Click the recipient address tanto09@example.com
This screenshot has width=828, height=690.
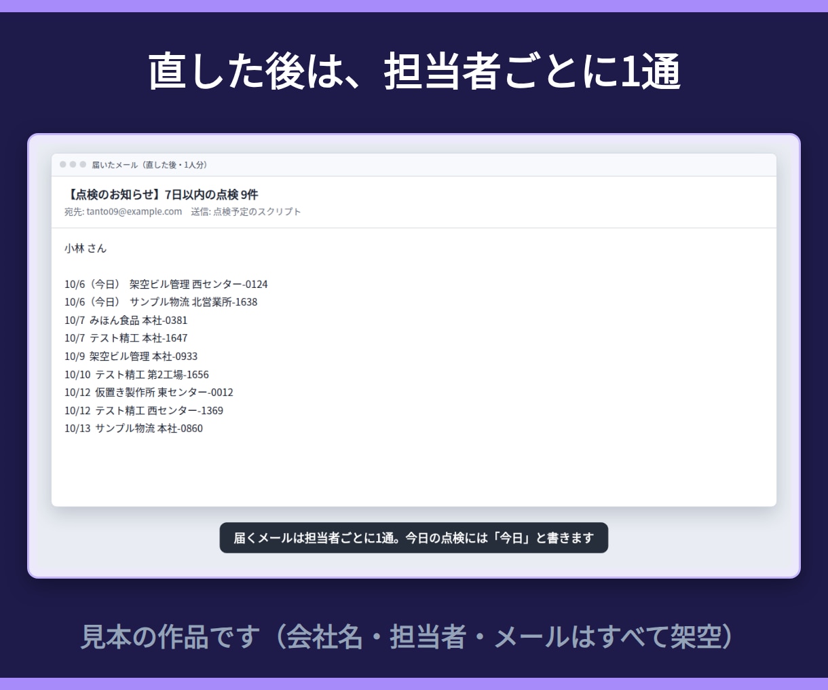point(134,211)
